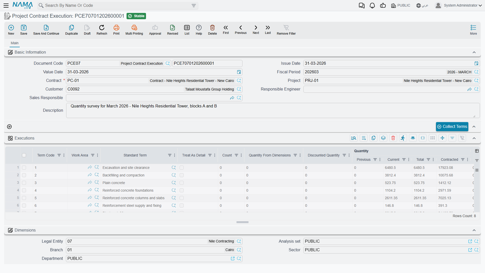Tick Treat As Detail for Plain concrete row
485x273 pixels.
pos(182,183)
